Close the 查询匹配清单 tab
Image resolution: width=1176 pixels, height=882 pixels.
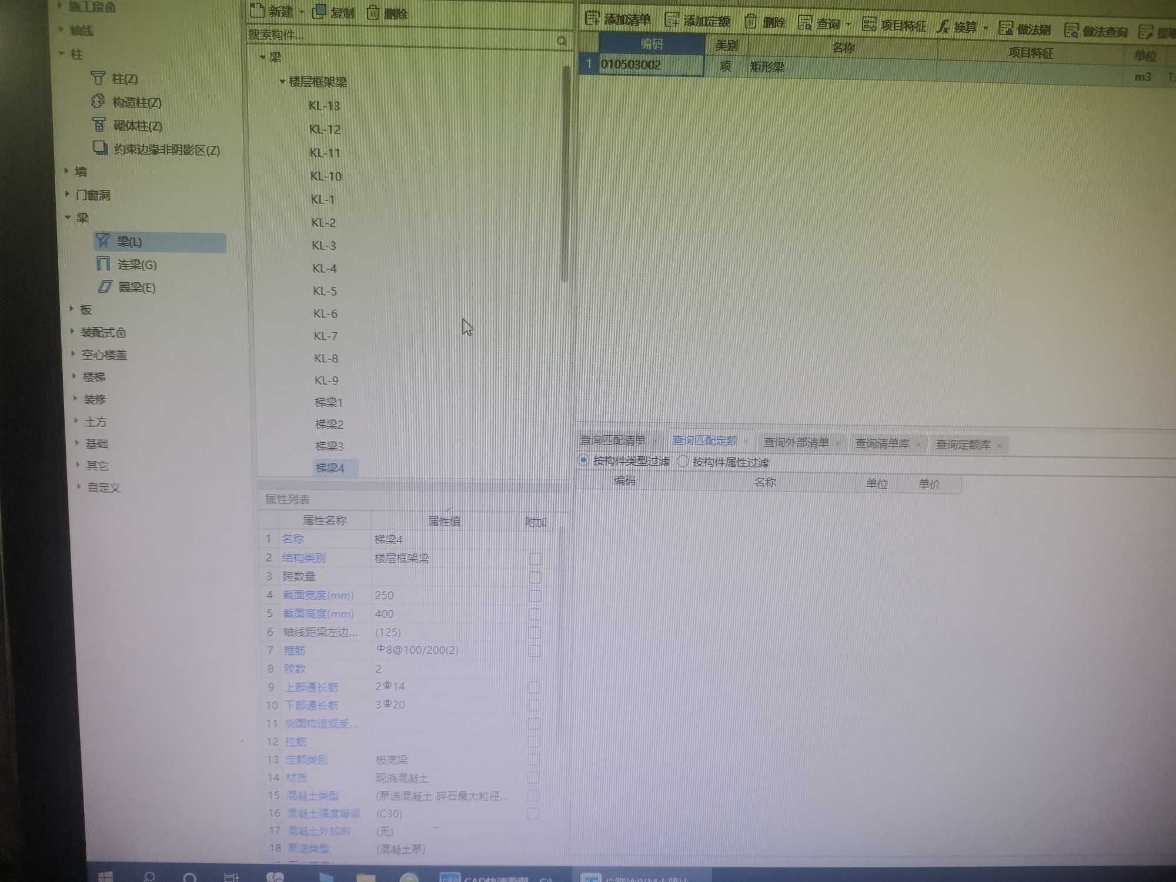pyautogui.click(x=655, y=441)
